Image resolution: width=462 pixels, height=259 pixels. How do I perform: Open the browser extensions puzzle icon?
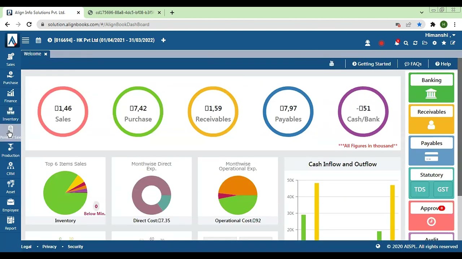433,24
